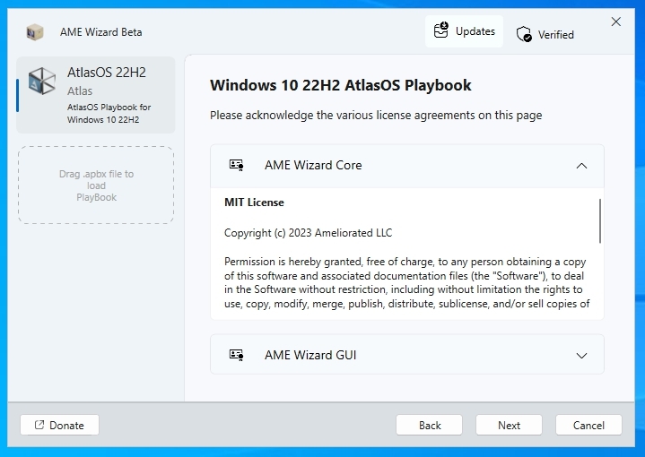Viewport: 645px width, 457px height.
Task: Click the Drag .apbx file drop zone
Action: tap(96, 185)
